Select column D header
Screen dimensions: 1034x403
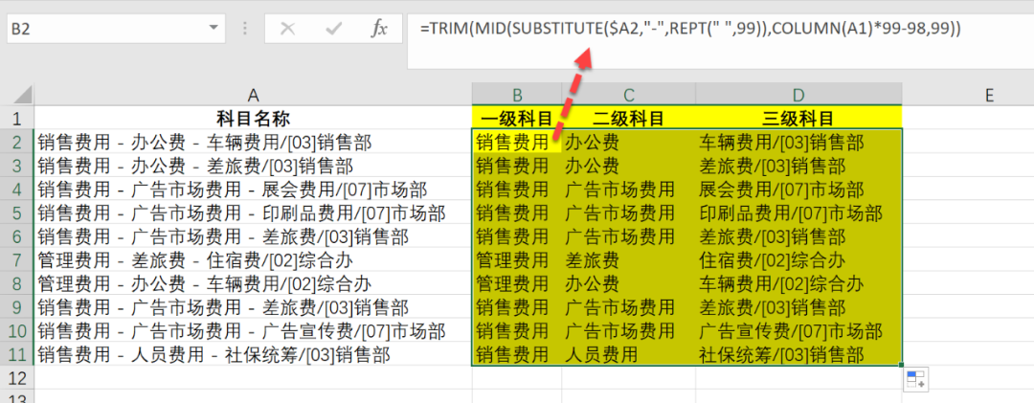(x=798, y=95)
